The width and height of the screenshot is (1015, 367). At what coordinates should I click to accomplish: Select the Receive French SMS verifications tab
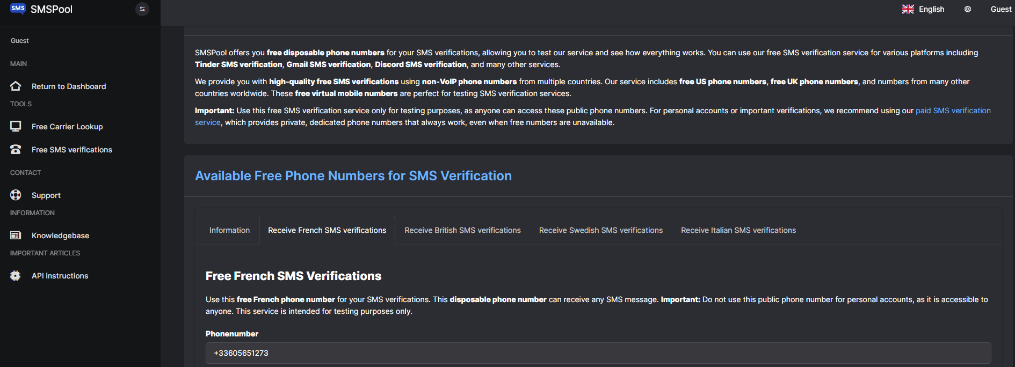pyautogui.click(x=327, y=230)
